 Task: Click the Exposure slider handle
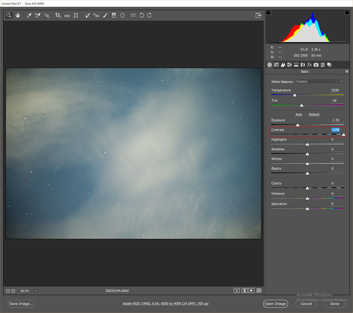[x=298, y=125]
